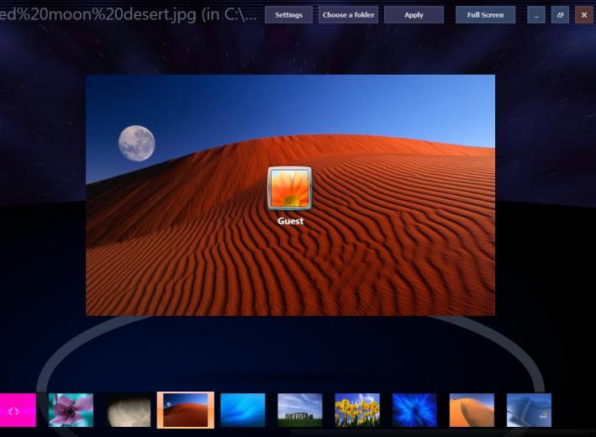This screenshot has height=437, width=596.
Task: Restore the window size
Action: (560, 15)
